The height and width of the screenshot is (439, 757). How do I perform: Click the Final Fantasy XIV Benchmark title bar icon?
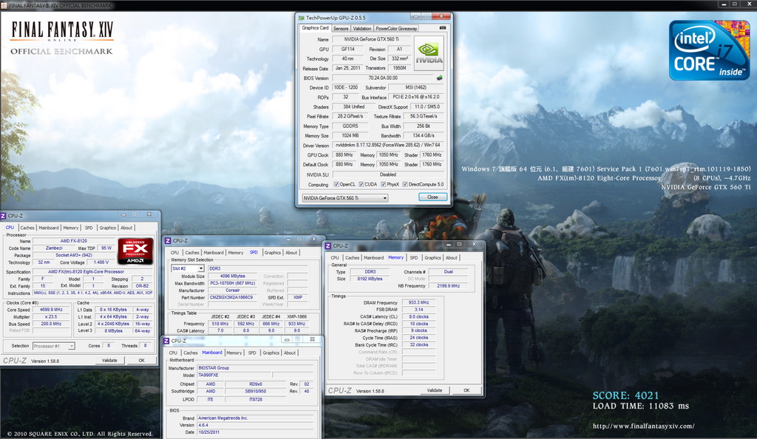point(4,5)
